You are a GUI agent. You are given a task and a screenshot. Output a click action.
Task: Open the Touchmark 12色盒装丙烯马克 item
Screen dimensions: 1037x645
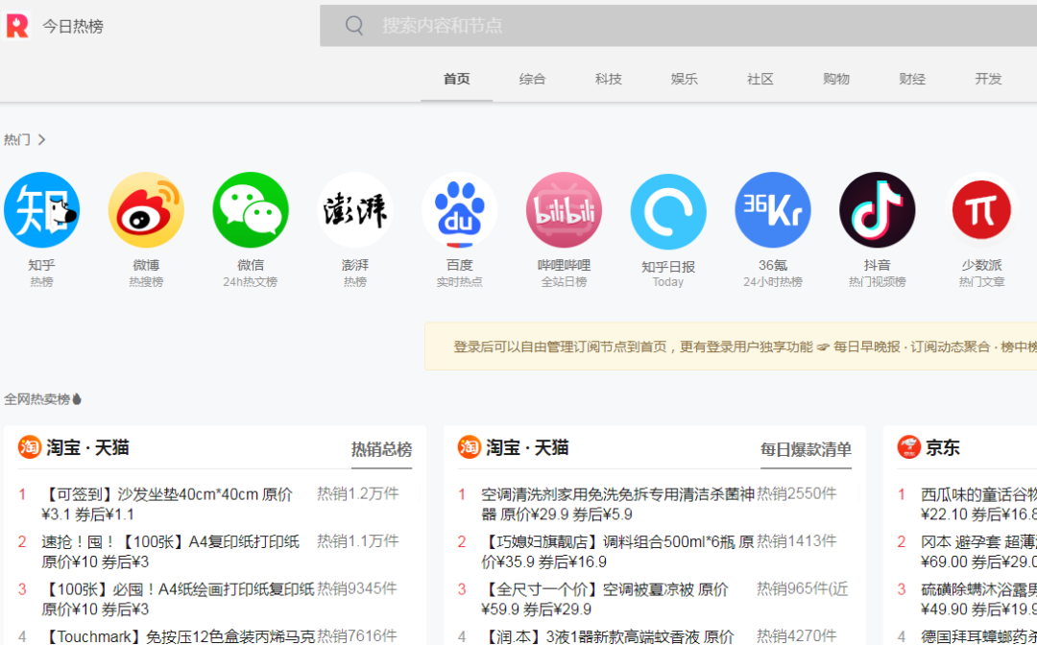[179, 636]
